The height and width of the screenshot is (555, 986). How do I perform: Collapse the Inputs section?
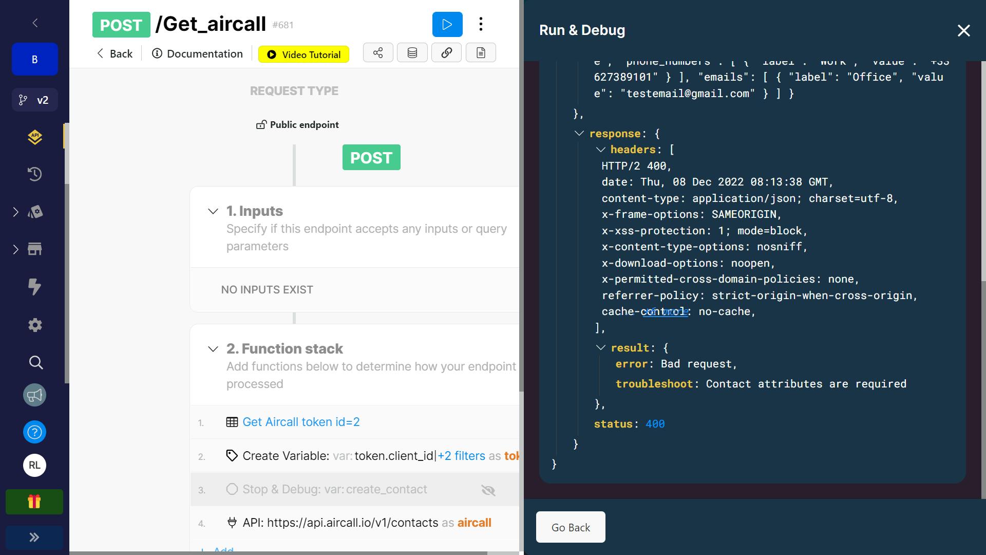(x=213, y=211)
